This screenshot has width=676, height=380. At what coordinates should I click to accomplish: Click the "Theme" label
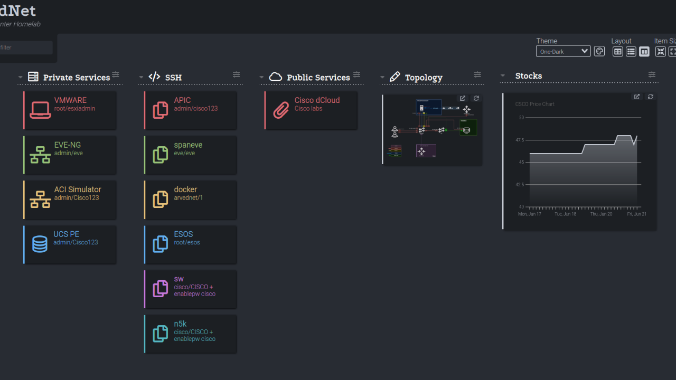coord(547,41)
